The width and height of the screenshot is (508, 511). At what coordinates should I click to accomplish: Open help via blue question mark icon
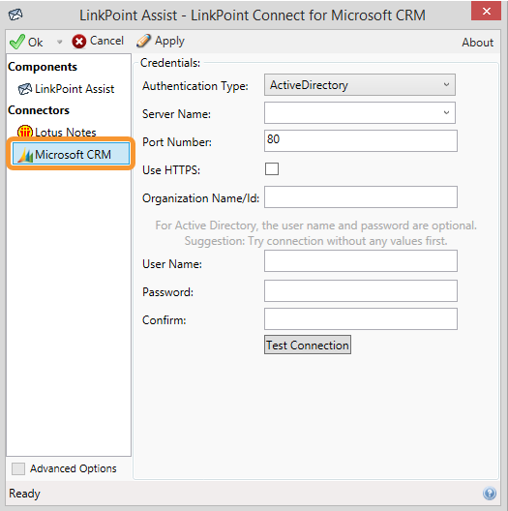click(x=490, y=493)
